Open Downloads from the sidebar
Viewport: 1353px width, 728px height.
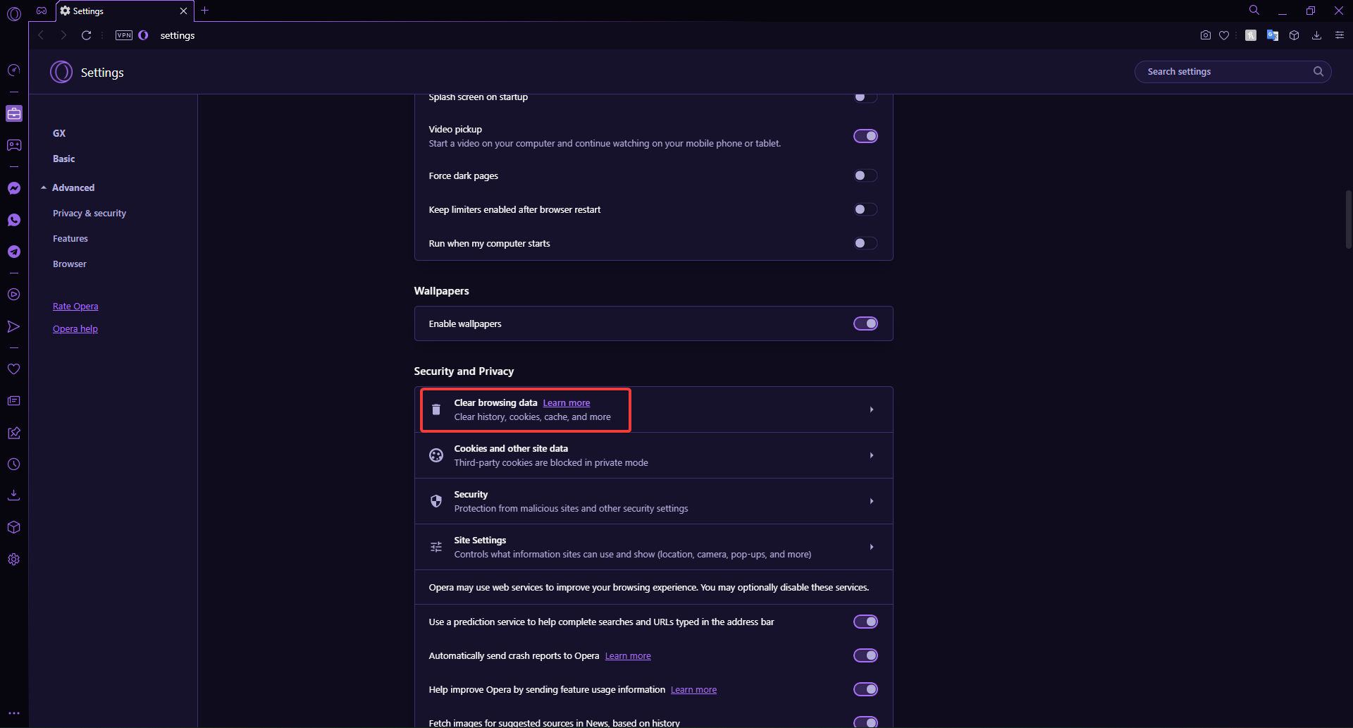[14, 495]
